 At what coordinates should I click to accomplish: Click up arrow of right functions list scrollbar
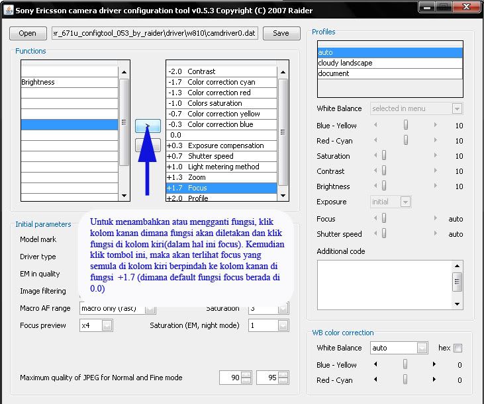point(283,72)
